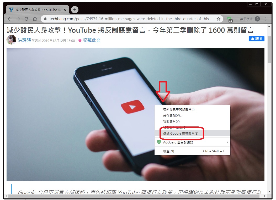Viewport: 276px width, 200px height.
Task: Choose 透過 Google 搜尋圖片 option
Action: click(192, 133)
